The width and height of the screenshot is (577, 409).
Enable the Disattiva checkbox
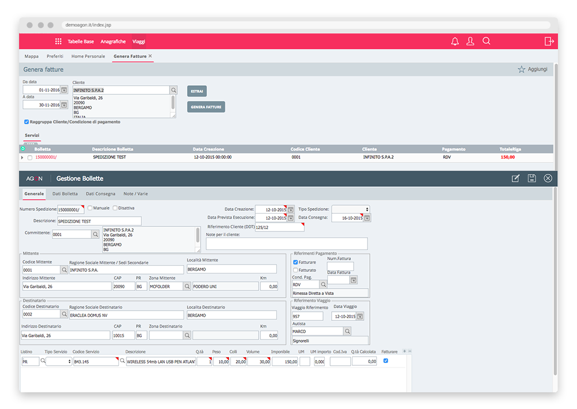pos(115,208)
